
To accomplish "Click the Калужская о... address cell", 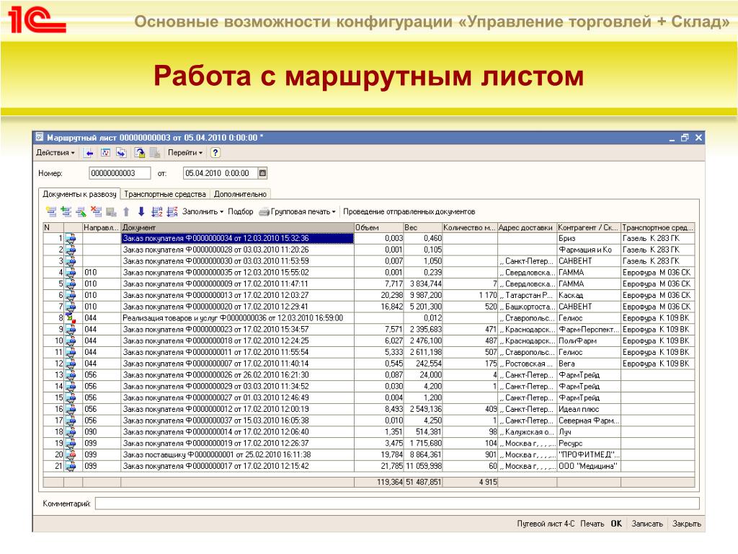I will pos(527,432).
